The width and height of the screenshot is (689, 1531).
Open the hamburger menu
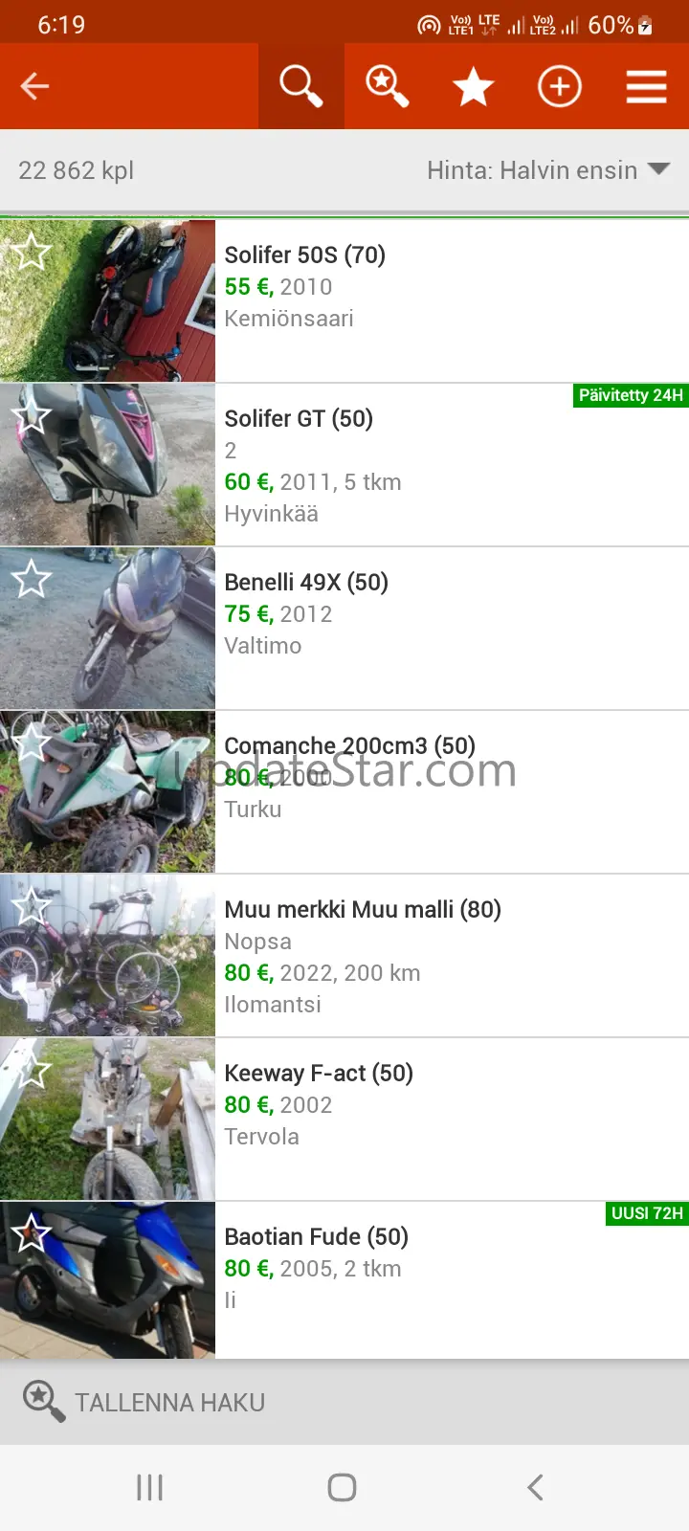[x=647, y=86]
